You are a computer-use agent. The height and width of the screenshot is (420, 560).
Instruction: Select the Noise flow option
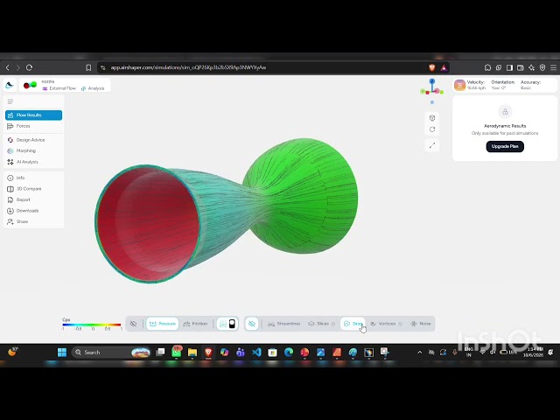420,324
